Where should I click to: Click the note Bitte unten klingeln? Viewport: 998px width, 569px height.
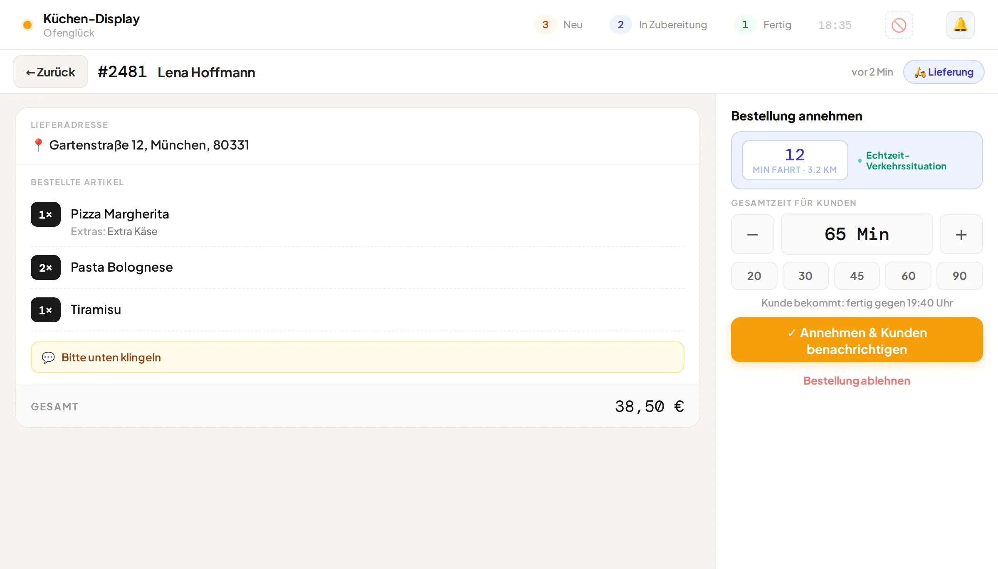click(358, 357)
